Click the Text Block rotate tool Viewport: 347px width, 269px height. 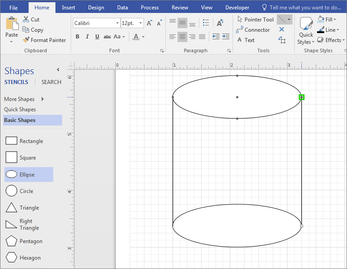[282, 40]
